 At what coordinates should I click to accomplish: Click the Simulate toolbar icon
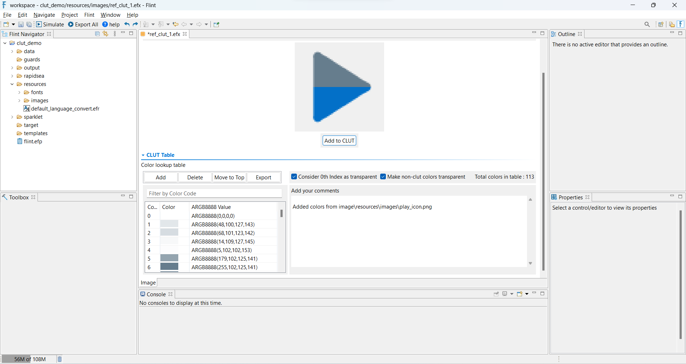[39, 24]
